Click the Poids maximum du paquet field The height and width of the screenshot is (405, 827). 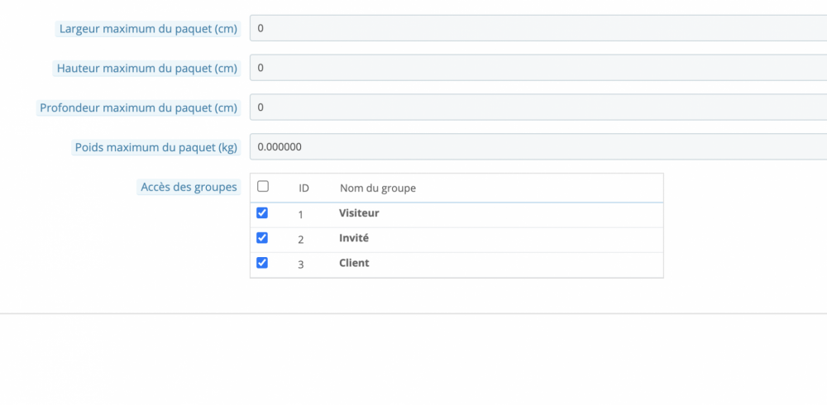pos(538,147)
